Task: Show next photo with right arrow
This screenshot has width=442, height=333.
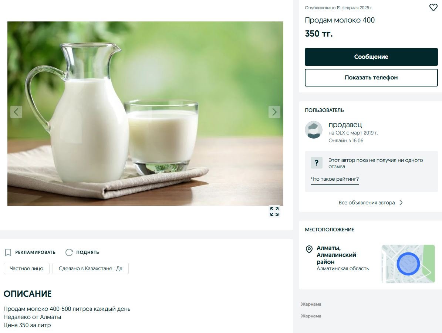Action: [x=274, y=112]
